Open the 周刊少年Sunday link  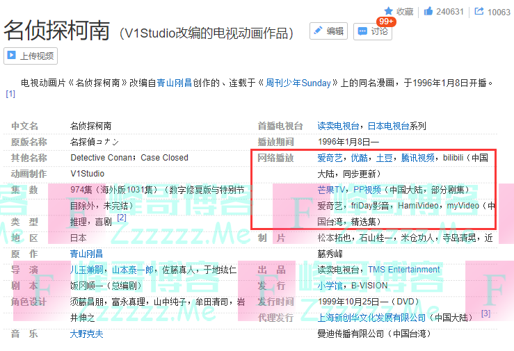tap(298, 83)
